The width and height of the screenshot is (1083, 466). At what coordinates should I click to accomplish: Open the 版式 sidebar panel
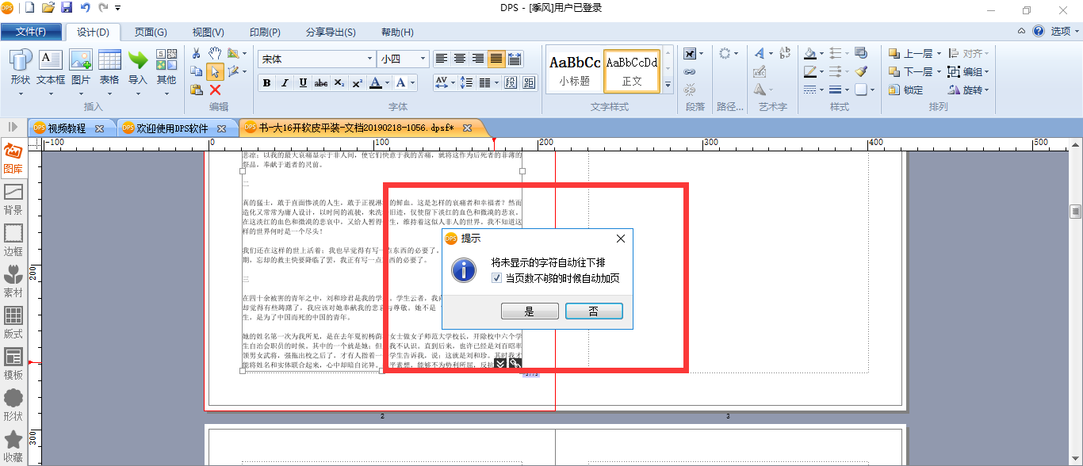pos(13,323)
